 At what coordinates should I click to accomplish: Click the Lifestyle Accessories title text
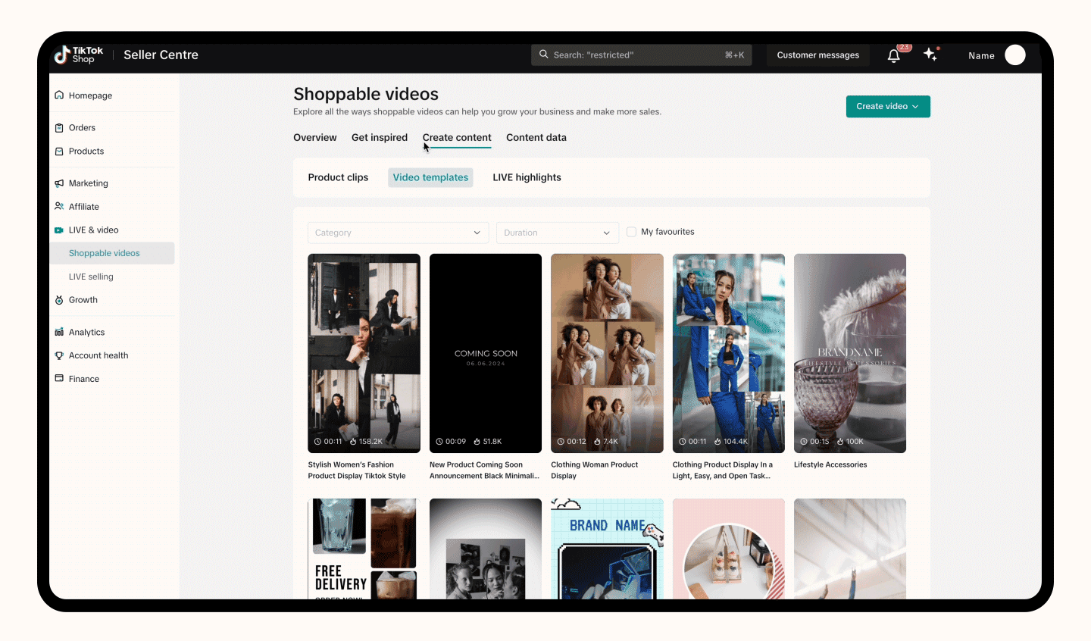tap(830, 464)
